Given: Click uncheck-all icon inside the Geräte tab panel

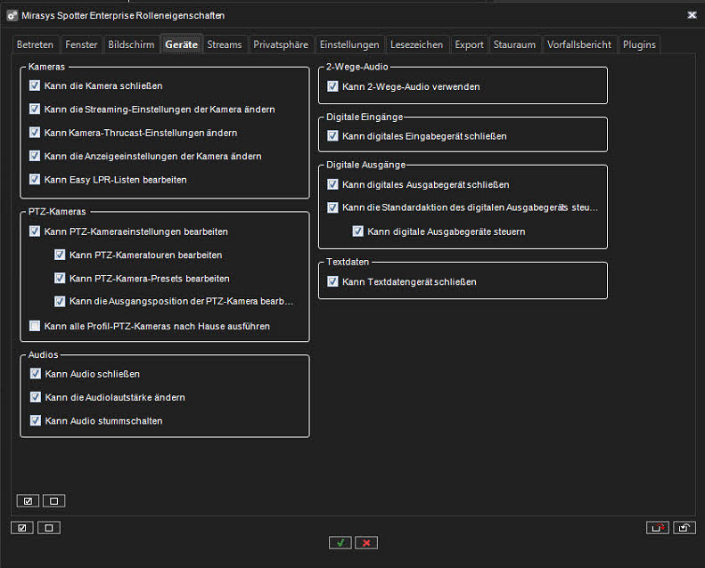Looking at the screenshot, I should pyautogui.click(x=53, y=500).
